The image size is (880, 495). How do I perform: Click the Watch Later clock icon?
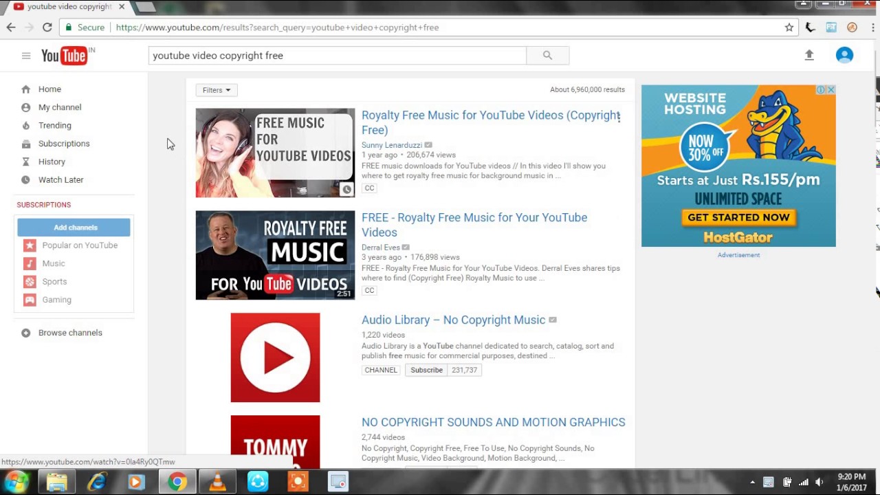25,179
